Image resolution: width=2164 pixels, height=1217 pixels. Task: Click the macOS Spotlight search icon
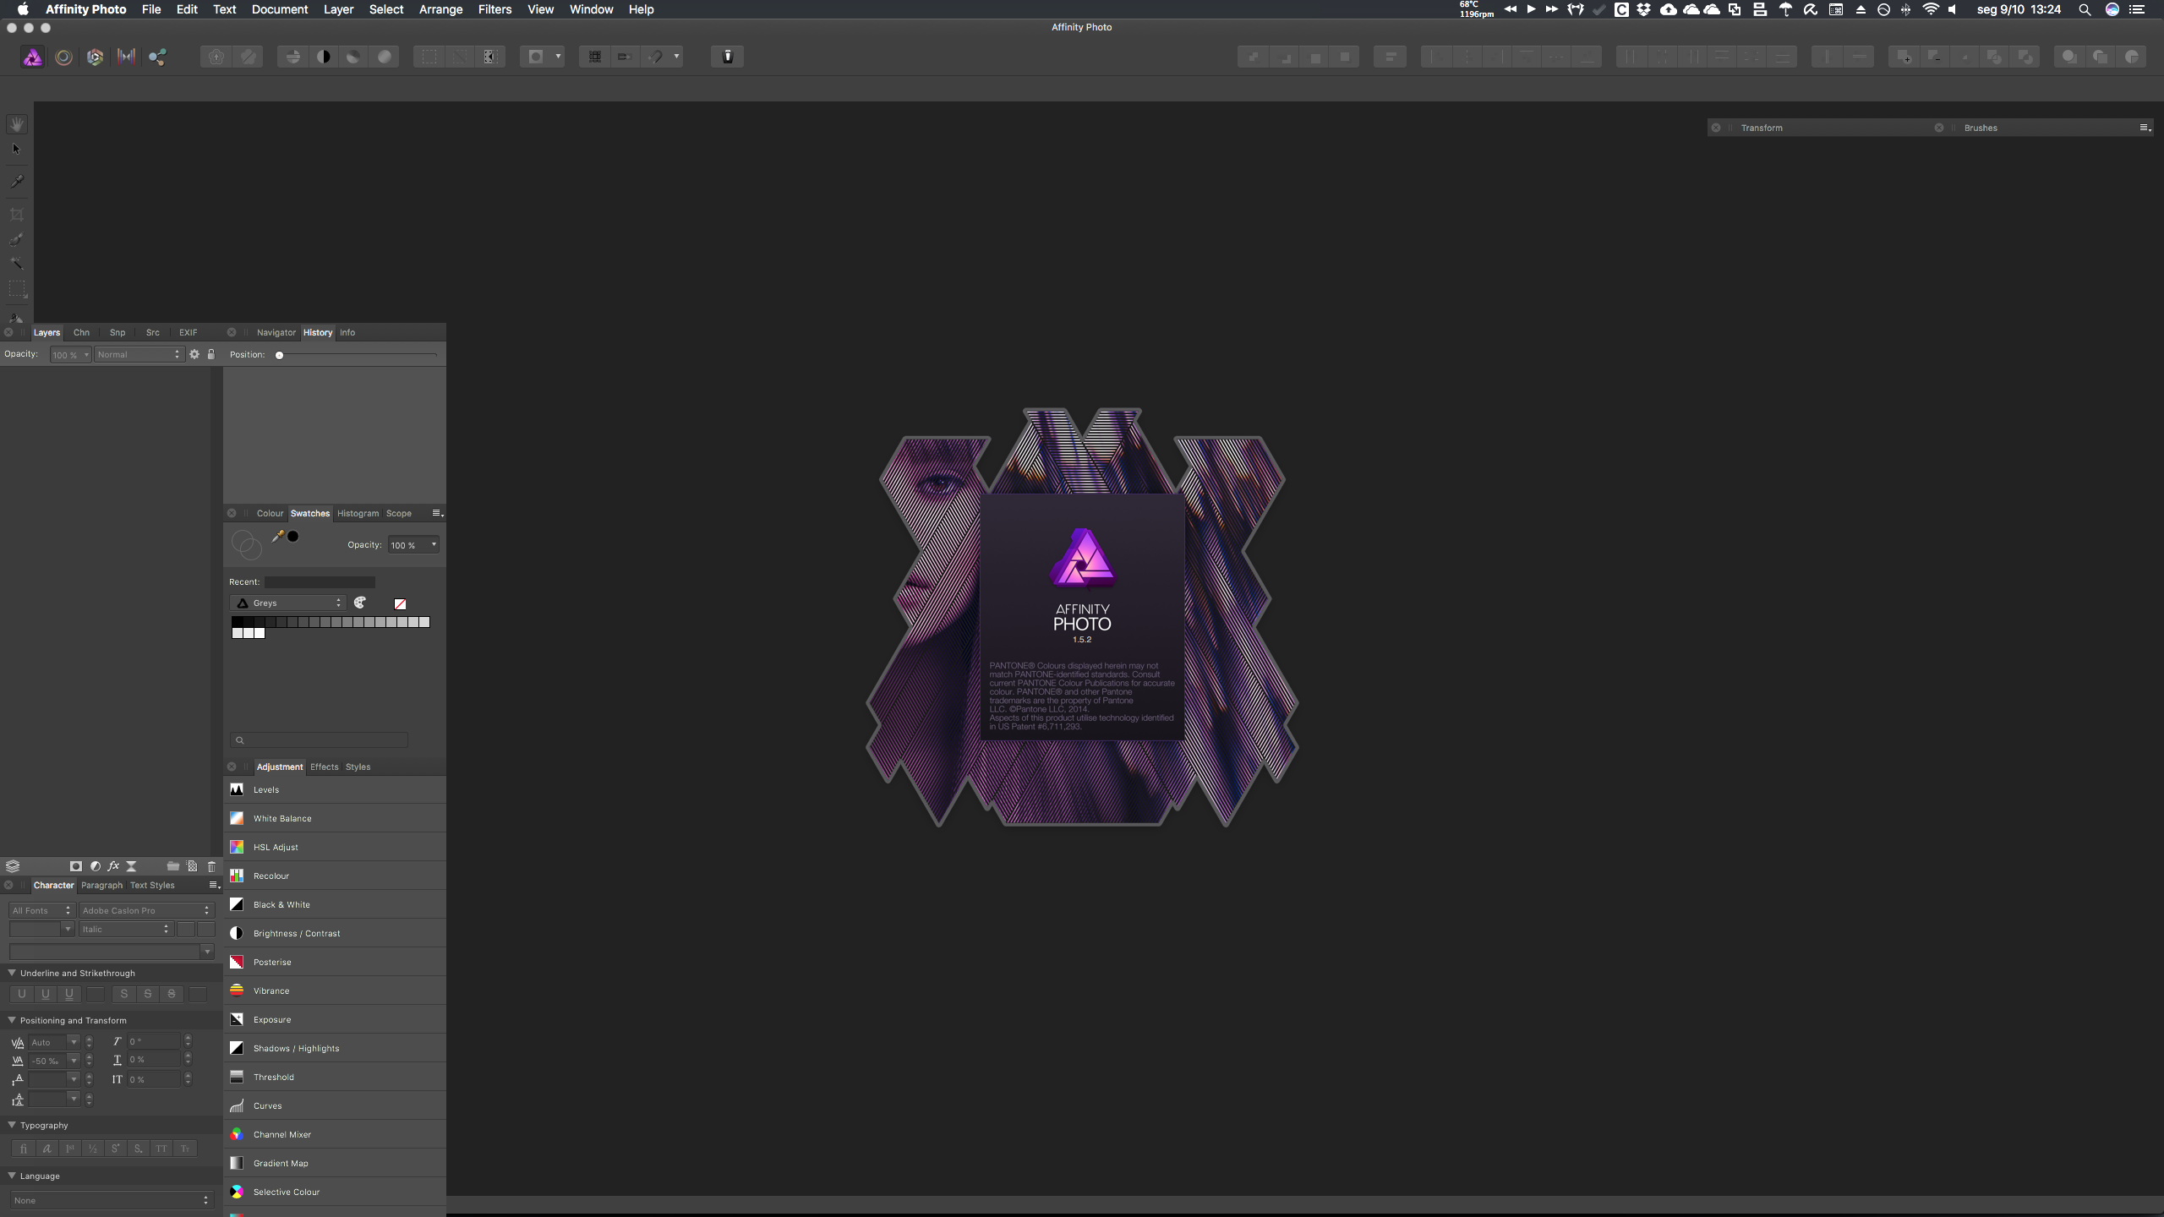click(x=2084, y=9)
